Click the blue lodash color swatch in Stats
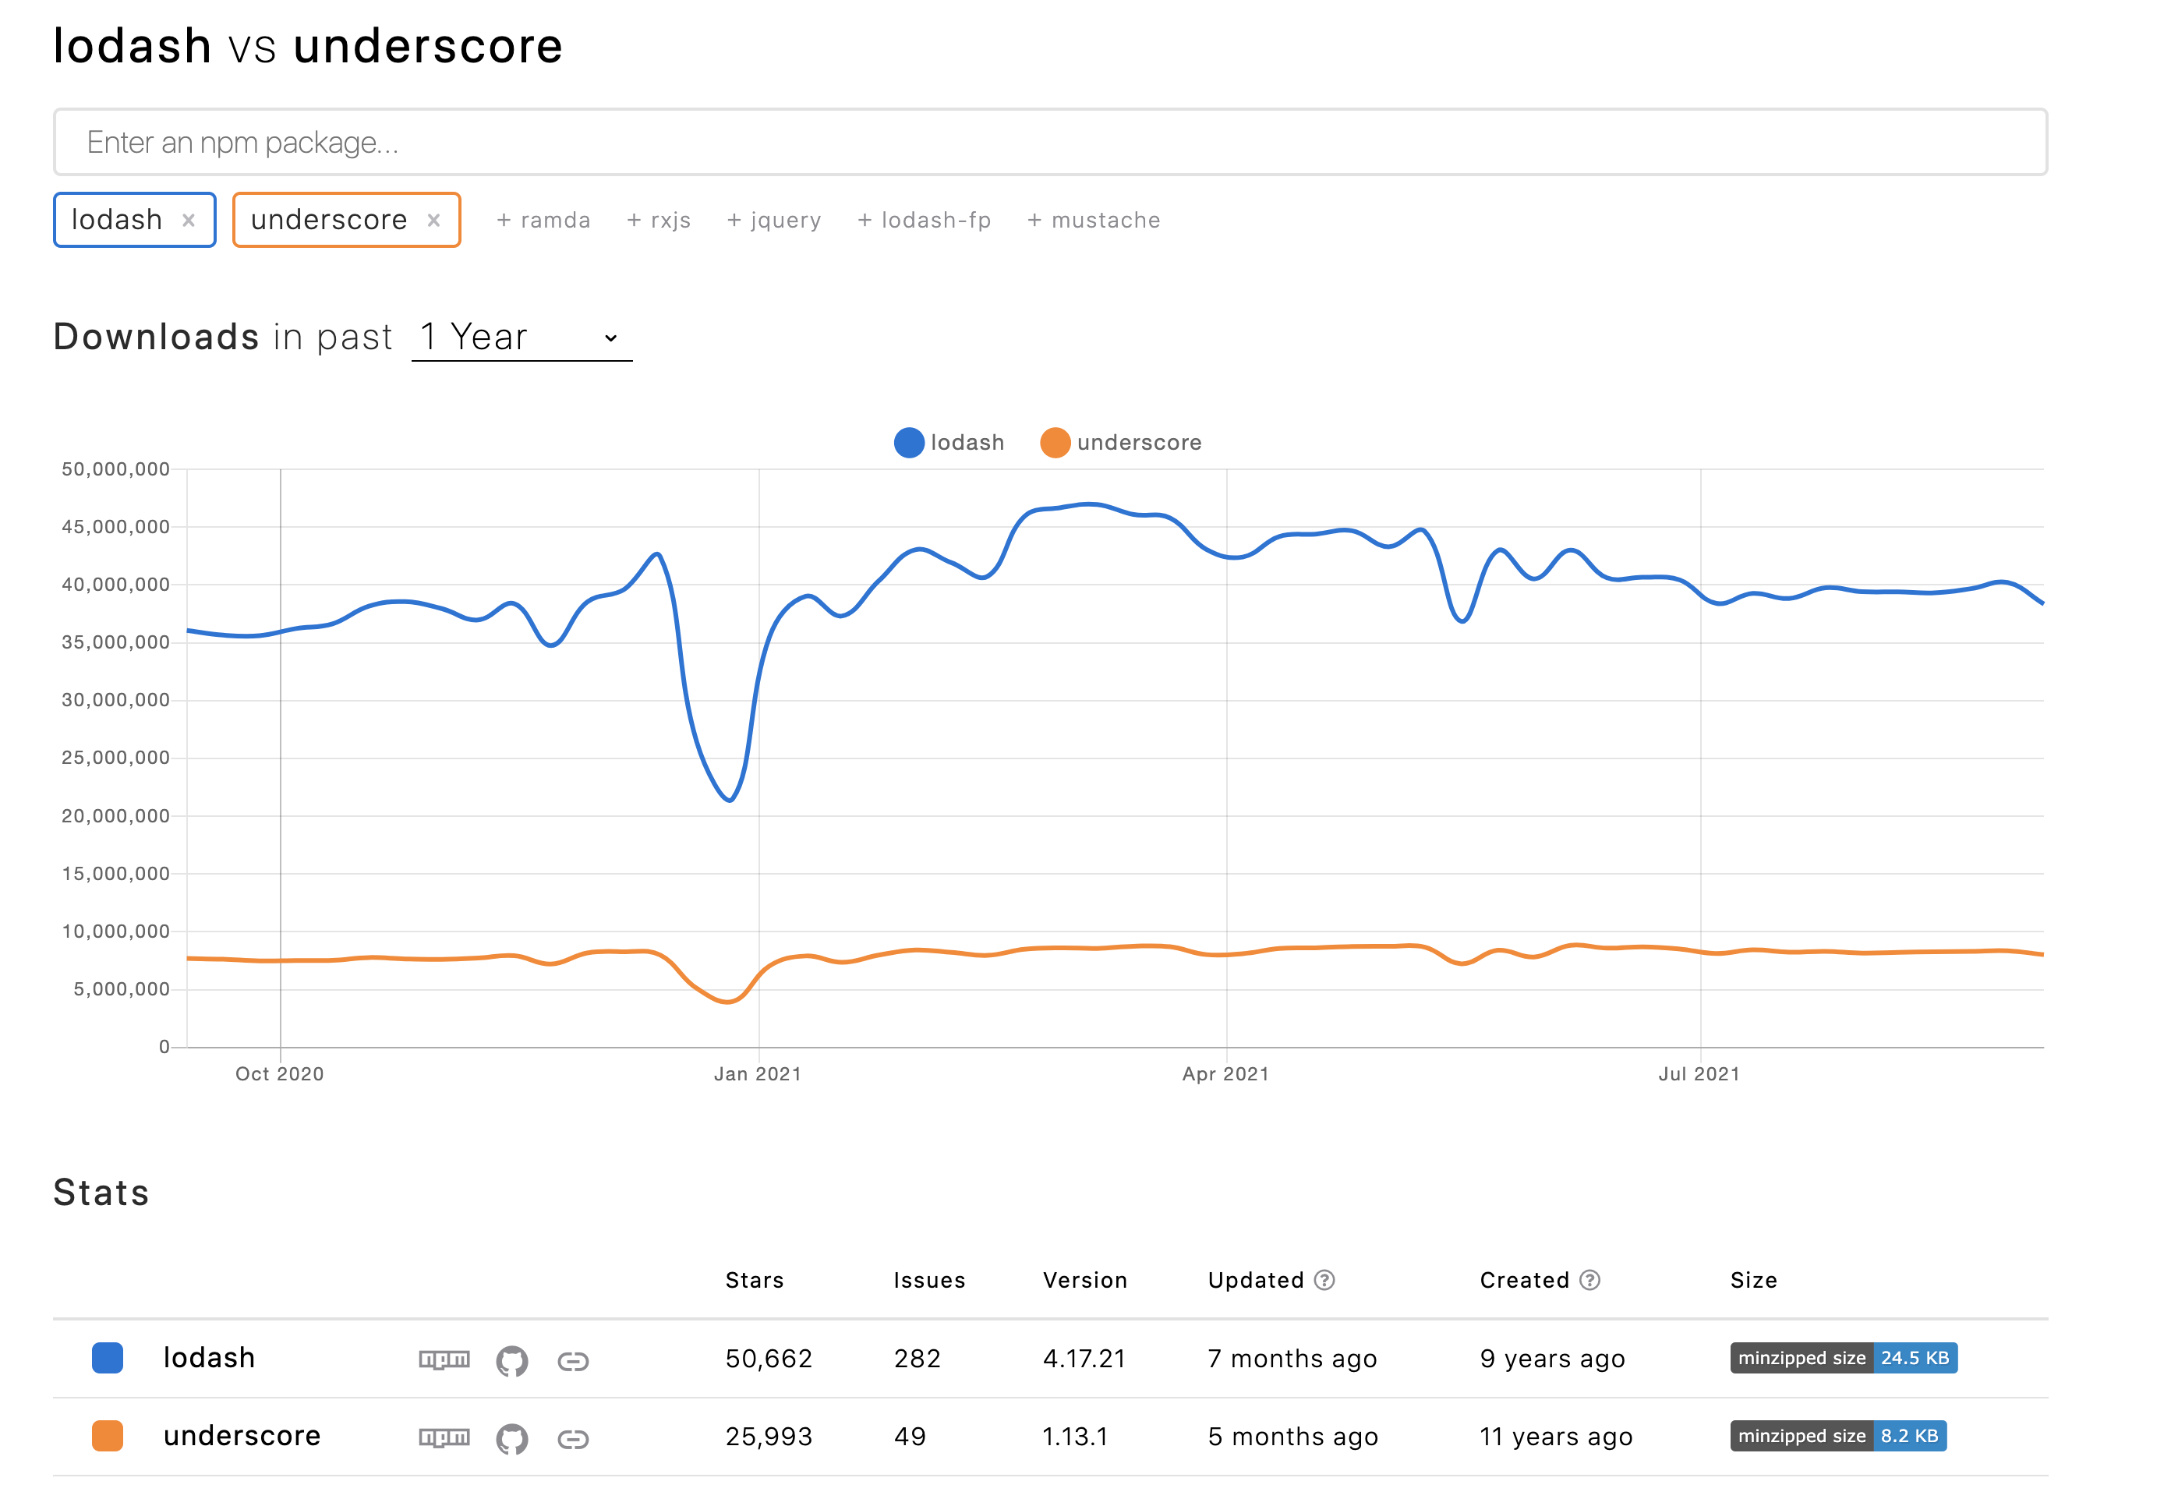This screenshot has width=2164, height=1506. click(108, 1358)
